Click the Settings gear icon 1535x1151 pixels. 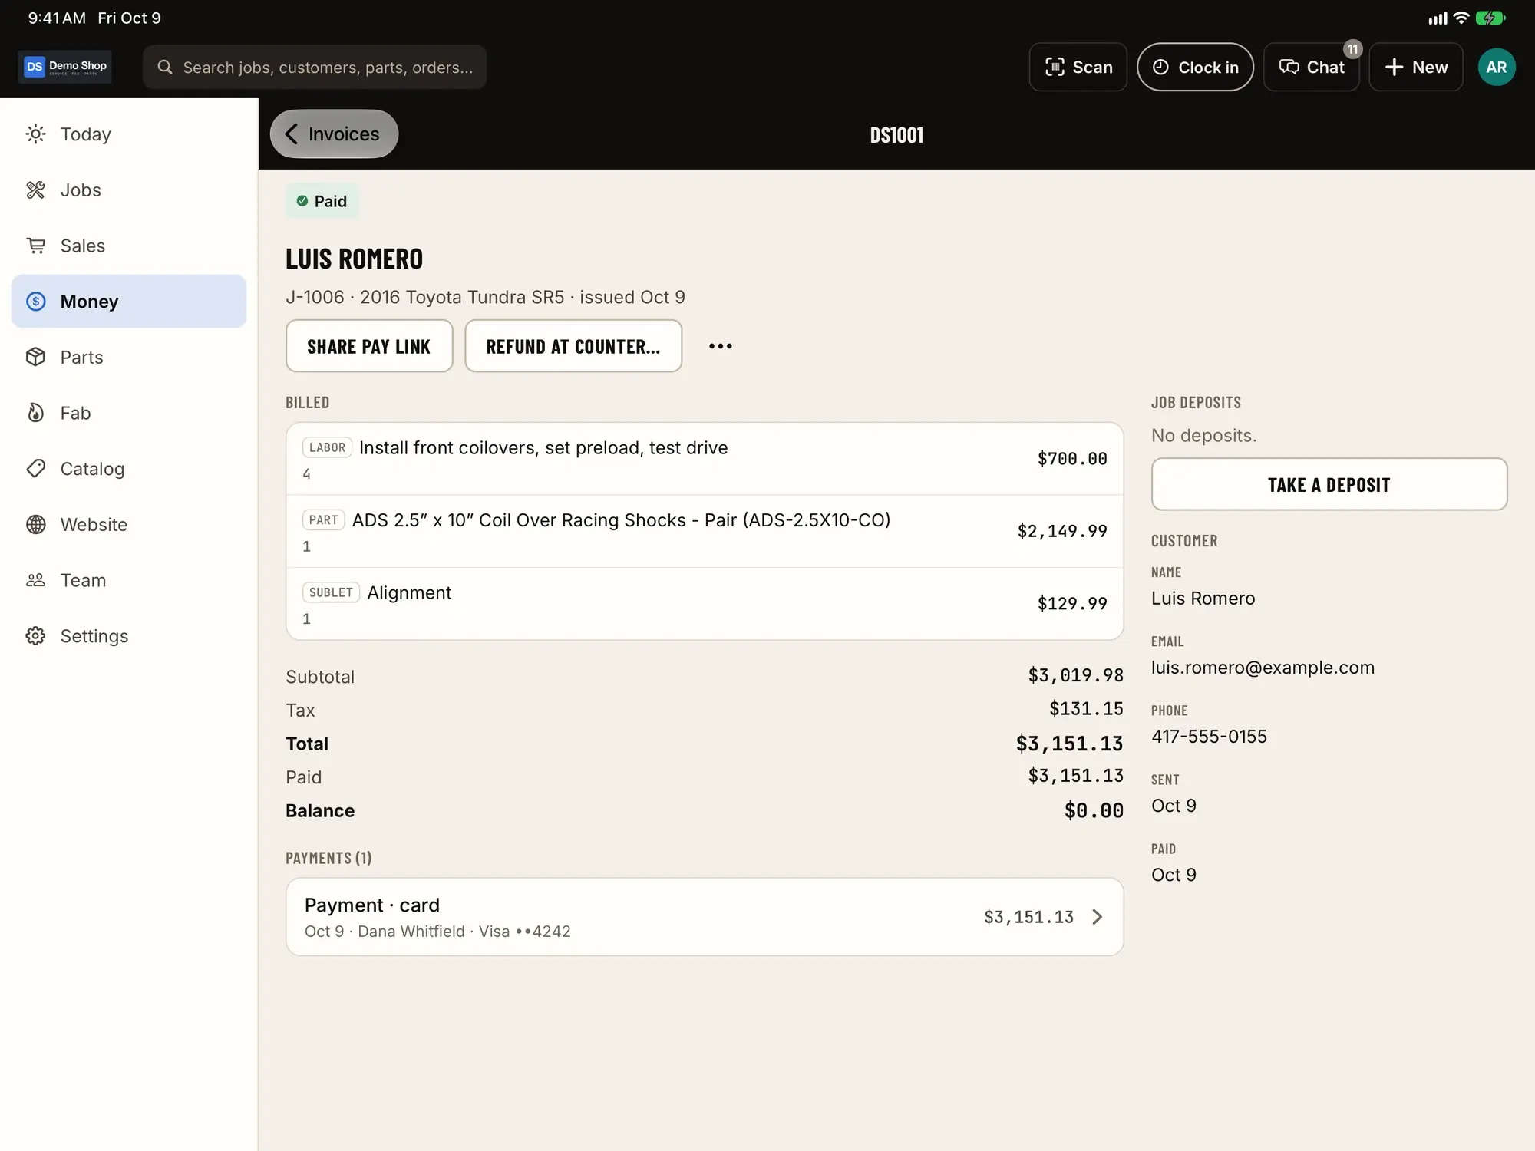[35, 636]
